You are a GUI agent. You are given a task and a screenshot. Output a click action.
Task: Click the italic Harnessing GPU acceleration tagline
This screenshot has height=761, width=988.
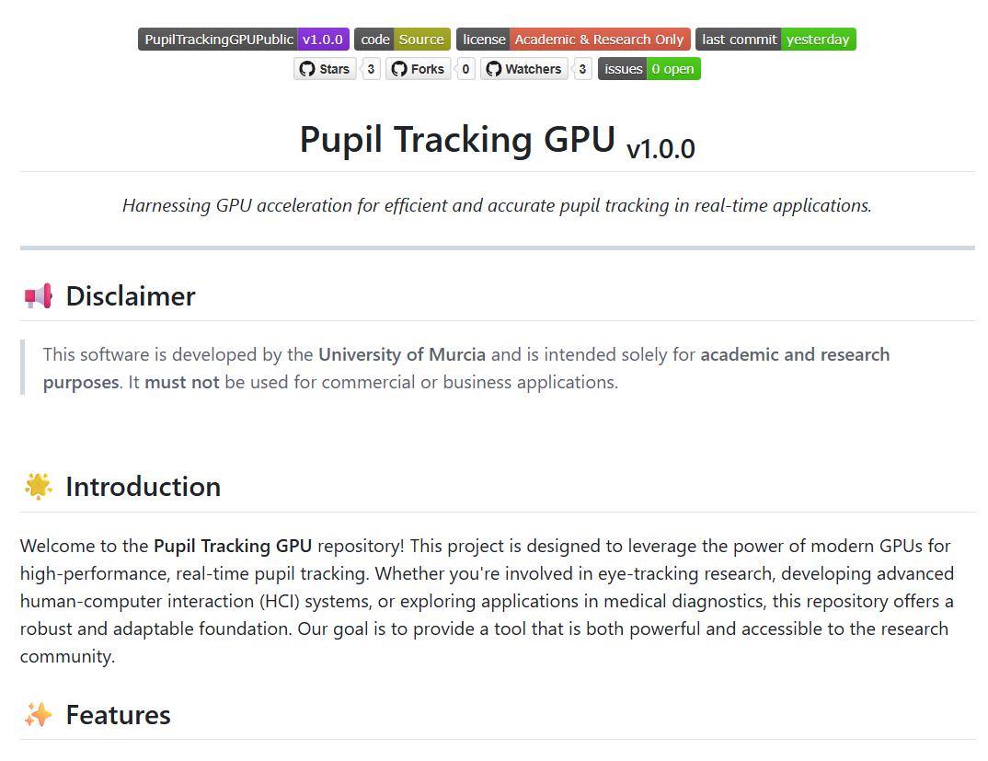pyautogui.click(x=497, y=205)
